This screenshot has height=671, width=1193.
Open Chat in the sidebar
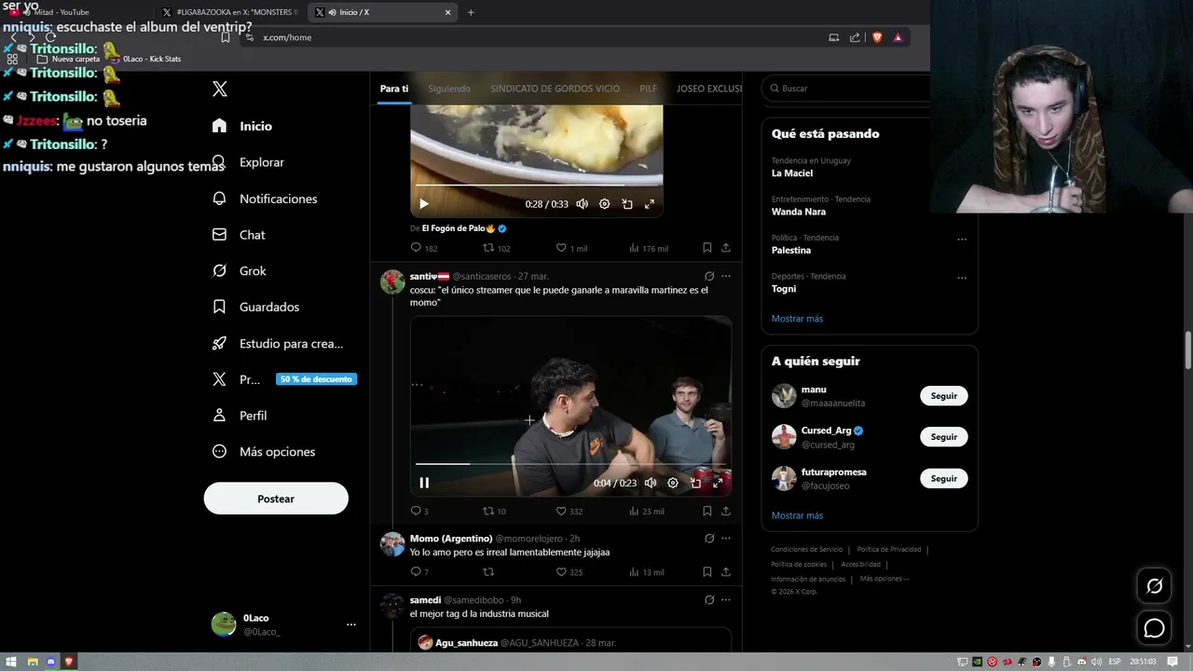pyautogui.click(x=238, y=235)
